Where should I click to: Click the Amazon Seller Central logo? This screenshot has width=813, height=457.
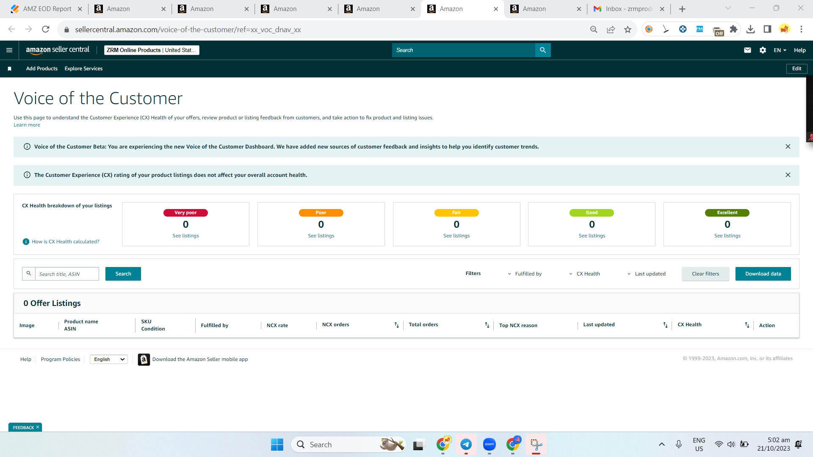58,50
